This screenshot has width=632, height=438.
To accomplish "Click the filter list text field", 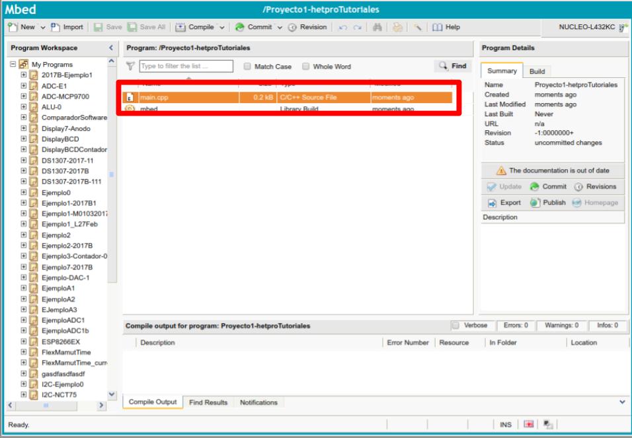I will [186, 66].
